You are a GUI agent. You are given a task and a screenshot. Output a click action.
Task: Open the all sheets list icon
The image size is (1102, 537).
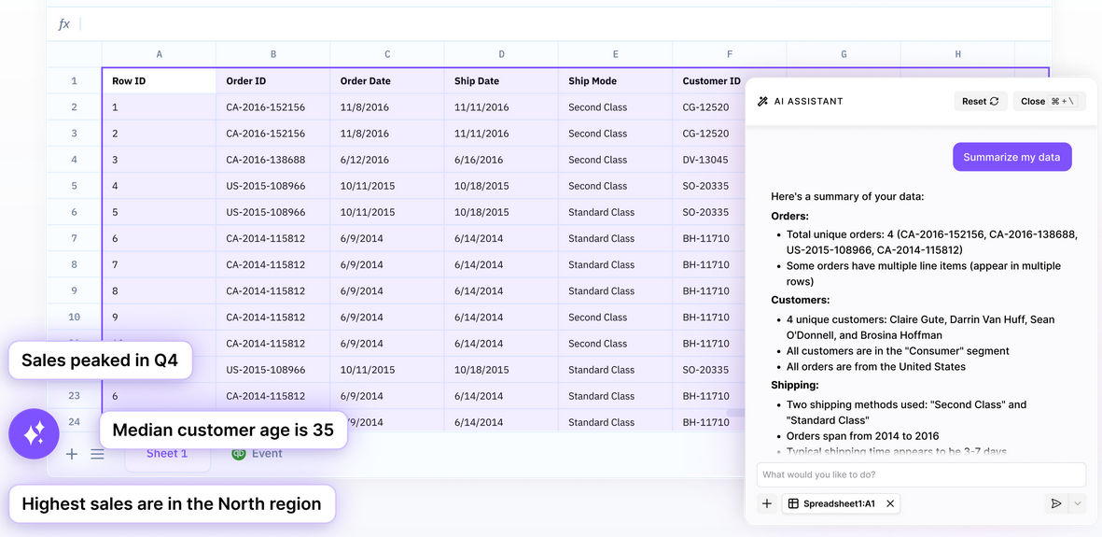pos(98,454)
